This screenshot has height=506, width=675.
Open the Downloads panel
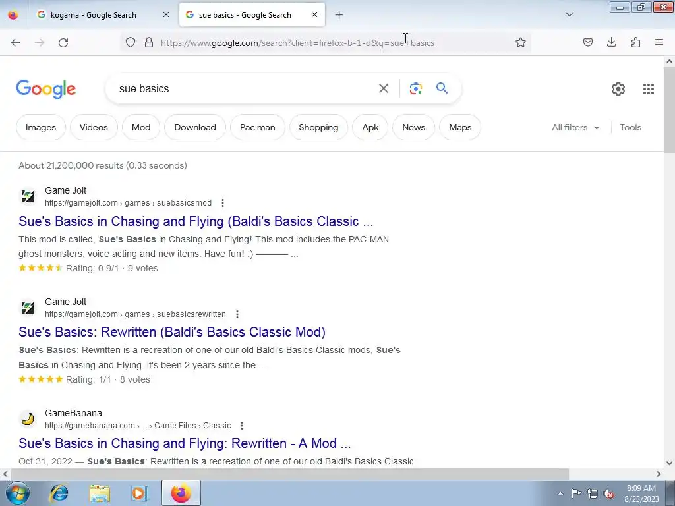[x=611, y=42]
